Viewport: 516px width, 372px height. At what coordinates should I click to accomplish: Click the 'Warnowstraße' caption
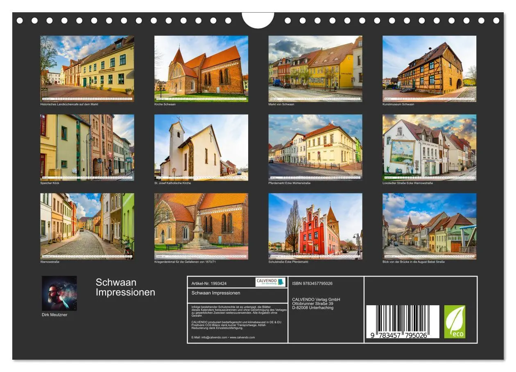point(50,262)
